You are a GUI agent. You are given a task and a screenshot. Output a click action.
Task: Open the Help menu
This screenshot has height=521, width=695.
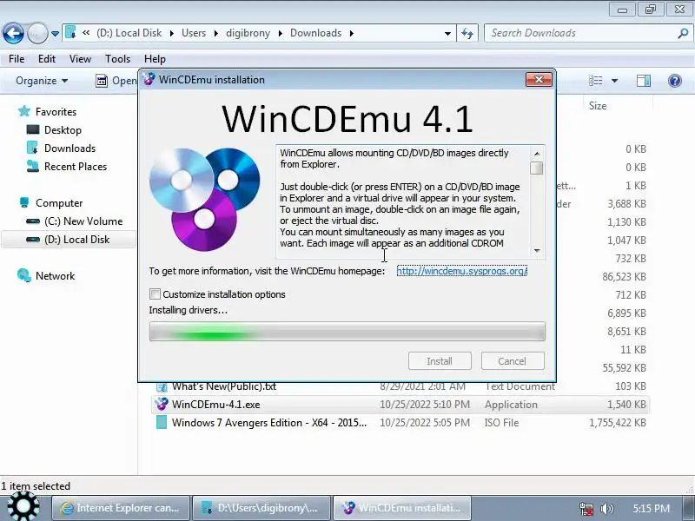pyautogui.click(x=155, y=59)
